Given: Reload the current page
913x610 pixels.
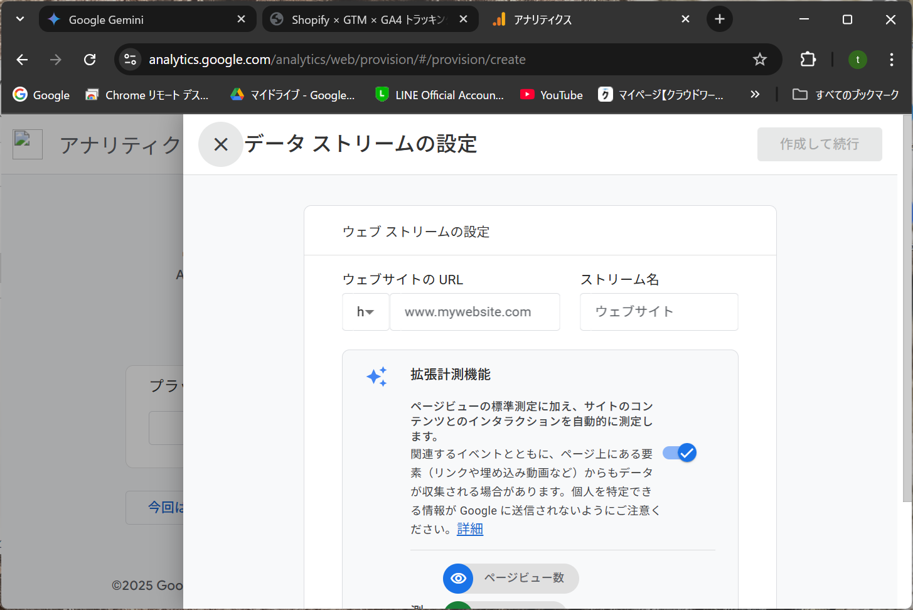Looking at the screenshot, I should pos(90,60).
